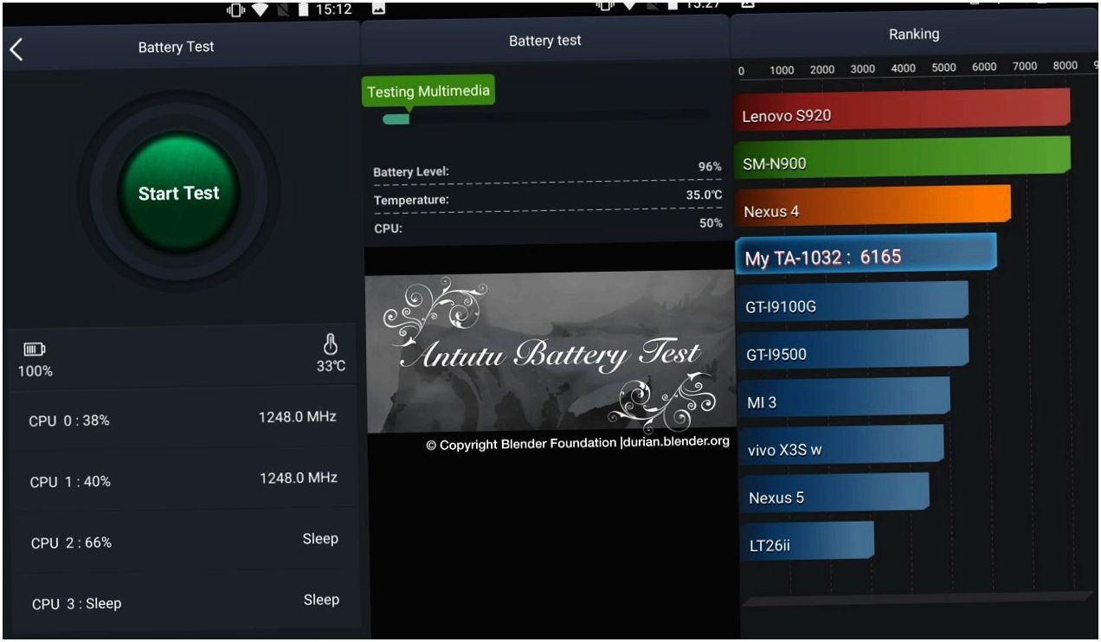Tap the Antutu Battery Test video thumbnail

[550, 351]
